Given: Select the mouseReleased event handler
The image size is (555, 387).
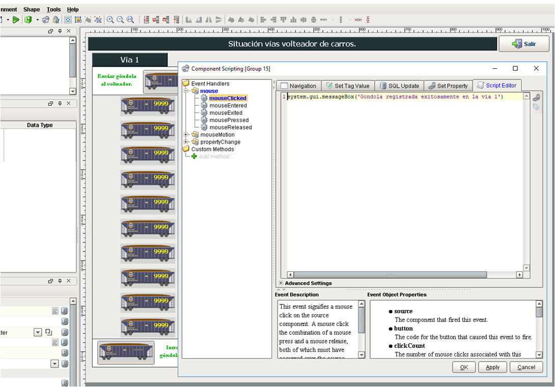Looking at the screenshot, I should tap(230, 127).
